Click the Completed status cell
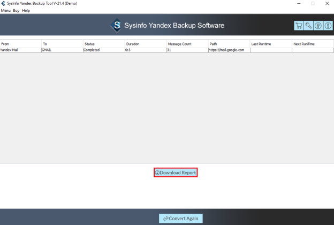The image size is (334, 225). point(103,50)
